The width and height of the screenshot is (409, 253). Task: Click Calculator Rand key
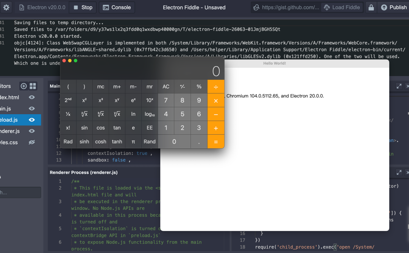(x=150, y=141)
